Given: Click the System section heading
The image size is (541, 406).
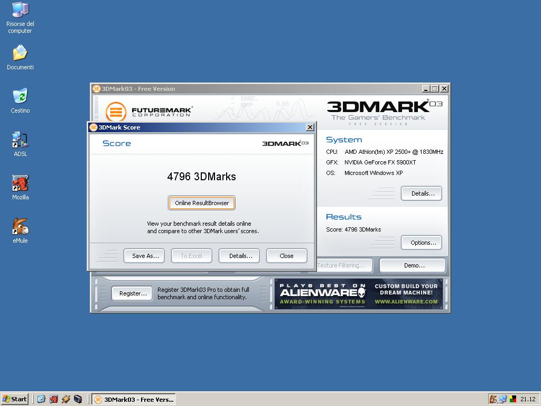Looking at the screenshot, I should pyautogui.click(x=343, y=140).
